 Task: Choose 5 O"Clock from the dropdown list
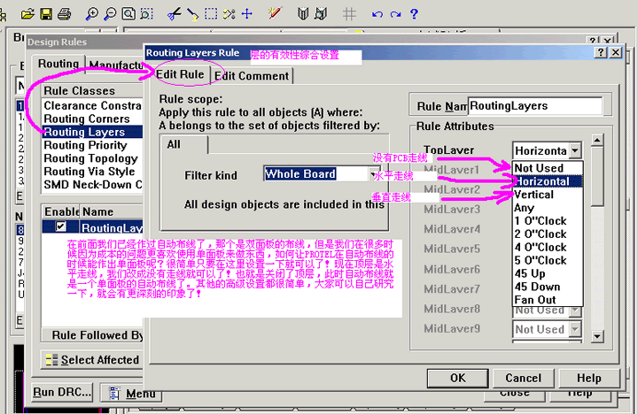tap(548, 260)
